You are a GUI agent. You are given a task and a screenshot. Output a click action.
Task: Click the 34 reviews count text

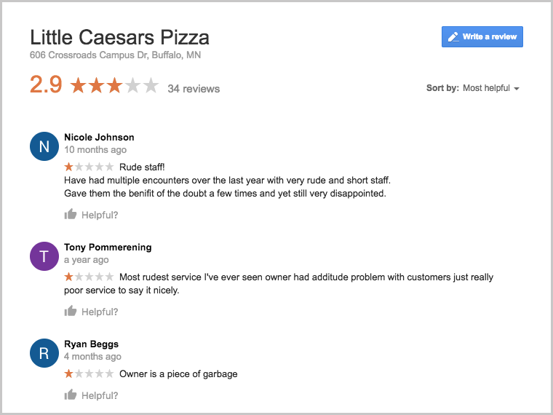point(194,89)
